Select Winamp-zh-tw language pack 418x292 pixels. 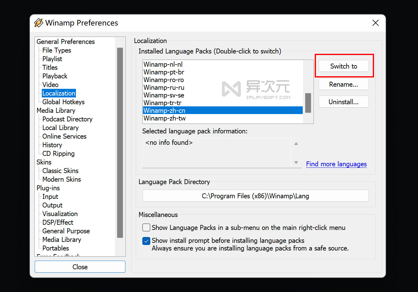[165, 118]
